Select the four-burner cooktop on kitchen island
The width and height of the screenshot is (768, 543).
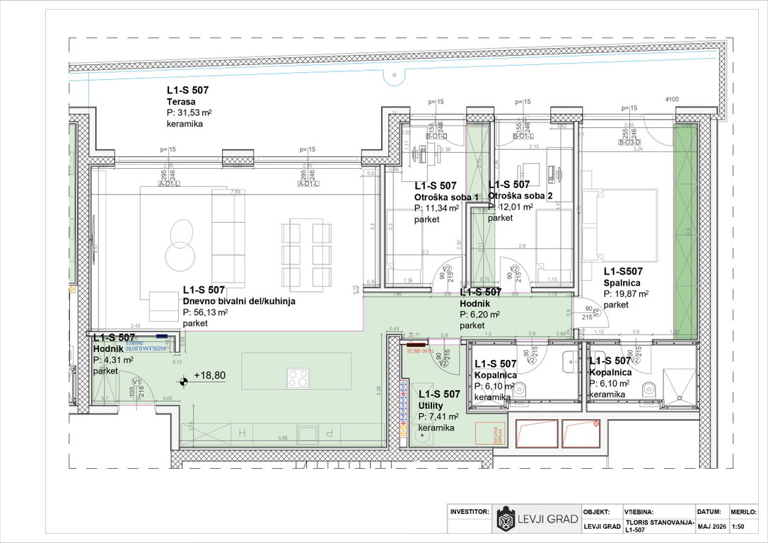point(298,378)
